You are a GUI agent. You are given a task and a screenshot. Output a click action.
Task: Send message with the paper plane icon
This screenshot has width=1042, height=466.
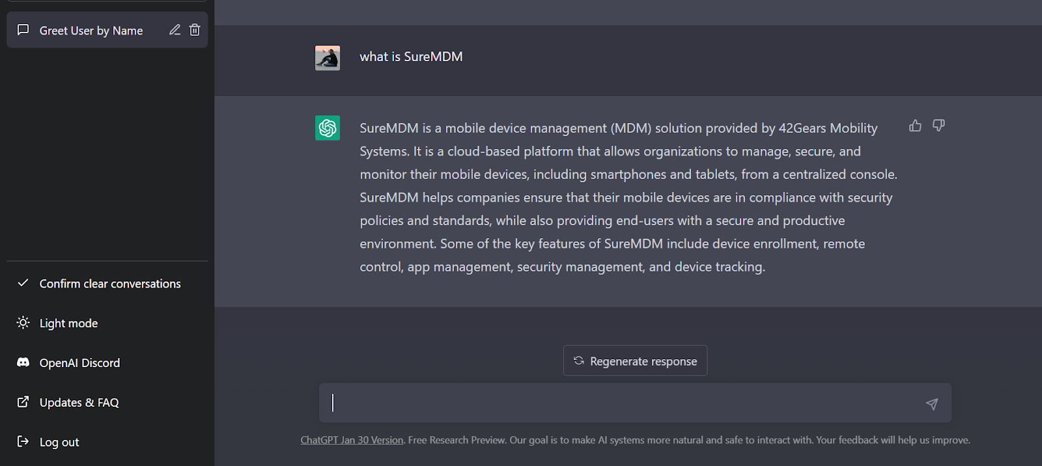tap(932, 404)
